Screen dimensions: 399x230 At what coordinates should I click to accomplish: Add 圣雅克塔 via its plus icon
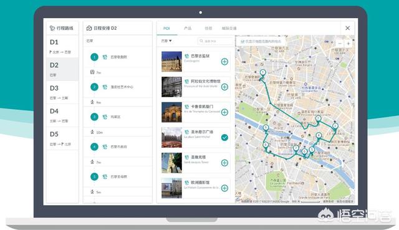click(224, 163)
